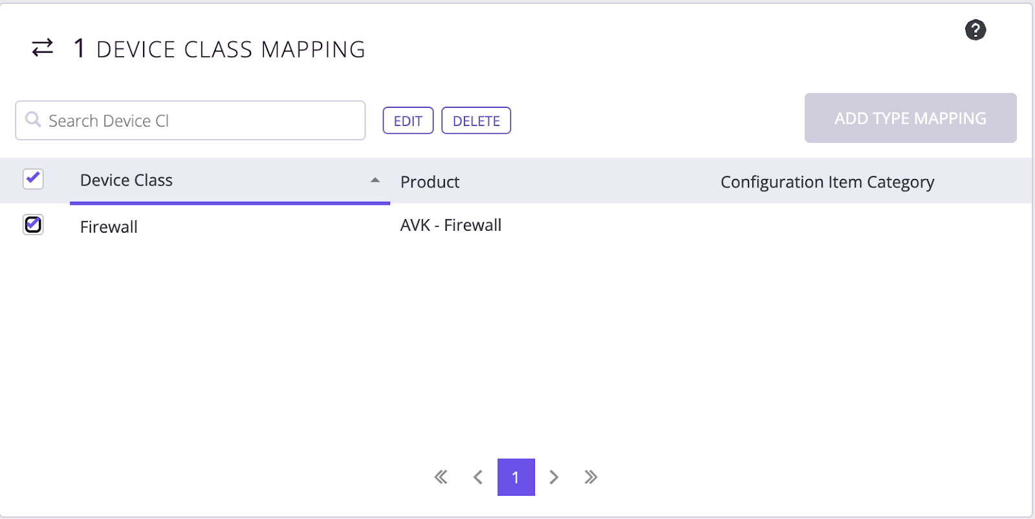The width and height of the screenshot is (1035, 519).
Task: Jump to last page with double-right arrows
Action: point(591,477)
